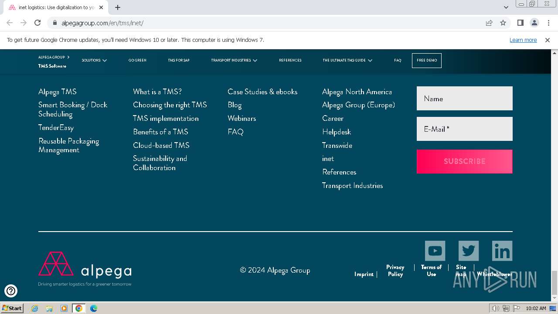
Task: Open the YouTube social icon
Action: [435, 251]
